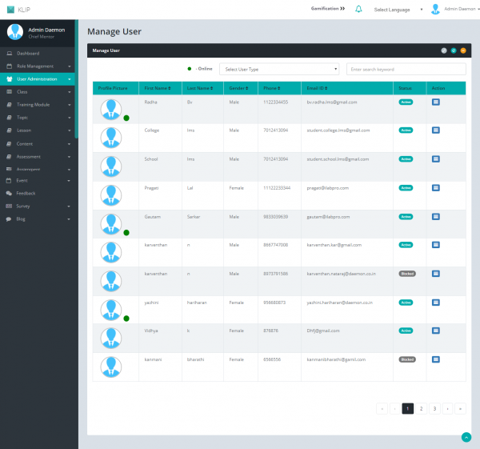Click the notification bell icon

click(358, 9)
